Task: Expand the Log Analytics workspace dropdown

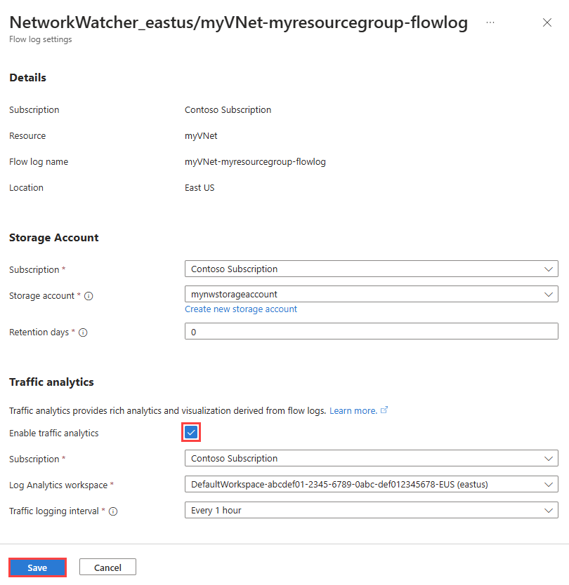Action: click(372, 485)
